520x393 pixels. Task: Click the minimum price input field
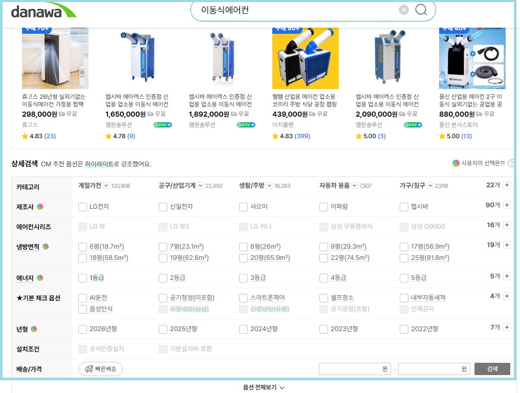(x=355, y=369)
